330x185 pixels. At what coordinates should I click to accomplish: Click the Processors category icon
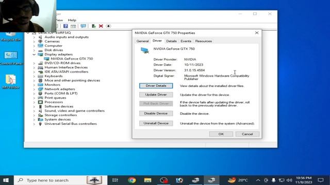40,102
